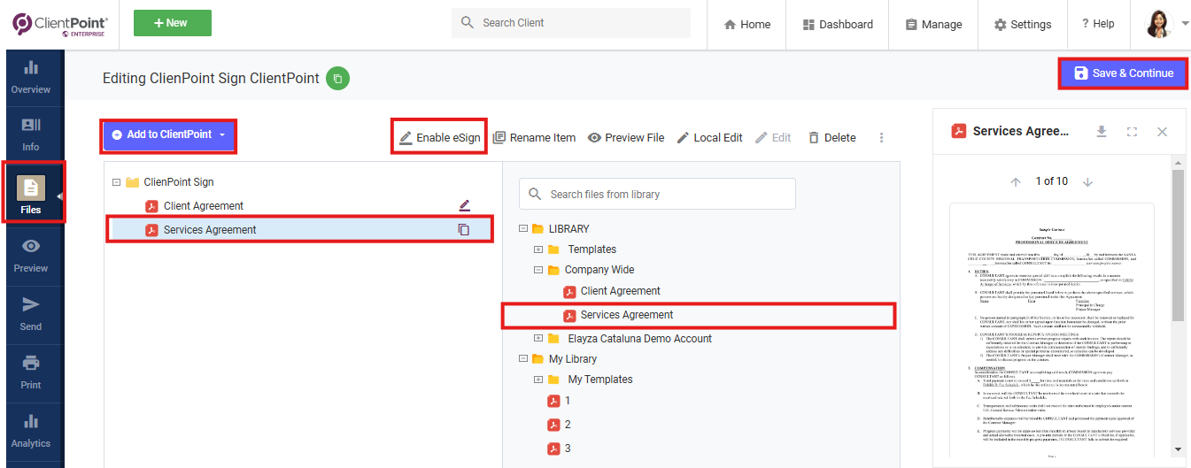
Task: Open the Overview sidebar section
Action: [31, 77]
